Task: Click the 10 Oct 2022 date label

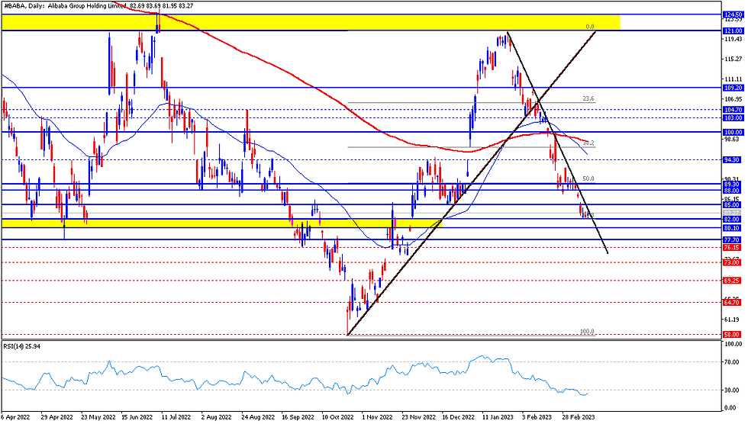Action: (x=337, y=417)
